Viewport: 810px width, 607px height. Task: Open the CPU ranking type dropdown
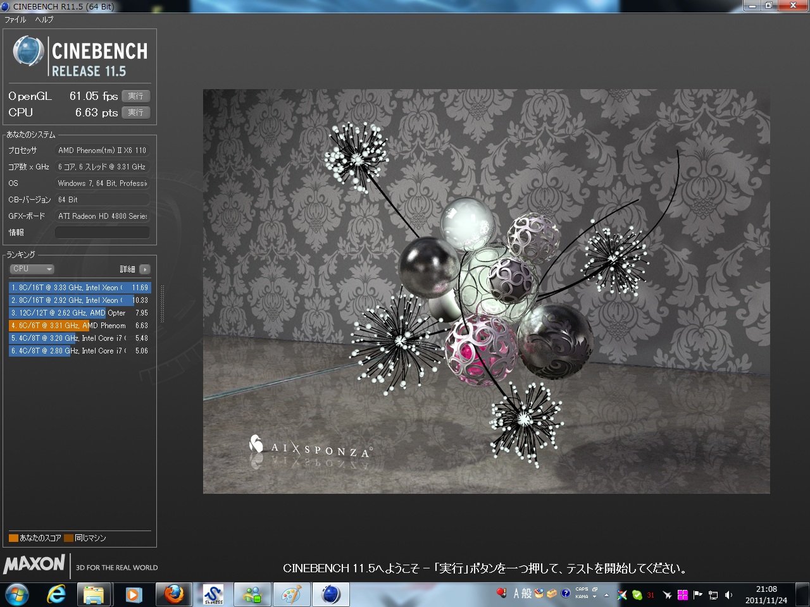click(x=32, y=269)
